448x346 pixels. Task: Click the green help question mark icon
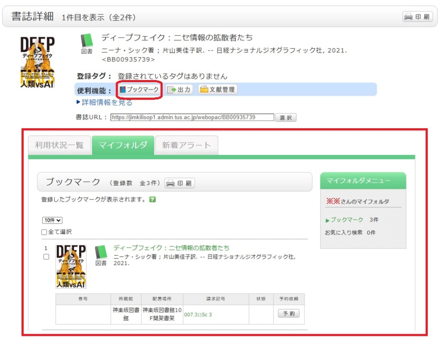pos(152,199)
